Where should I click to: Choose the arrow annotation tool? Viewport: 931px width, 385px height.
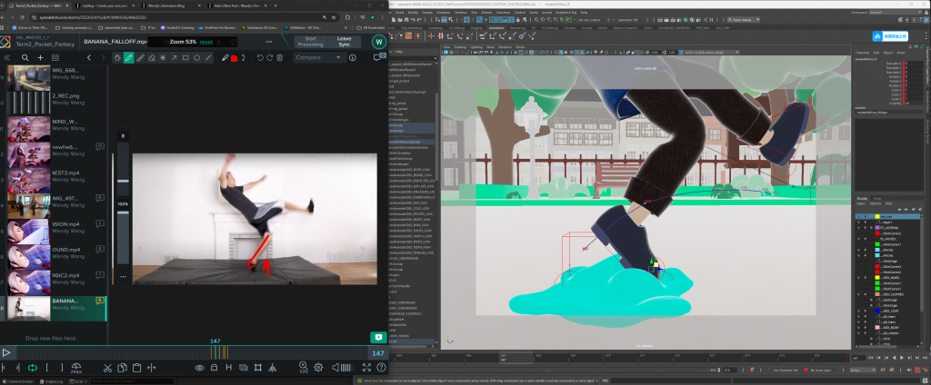[x=173, y=57]
